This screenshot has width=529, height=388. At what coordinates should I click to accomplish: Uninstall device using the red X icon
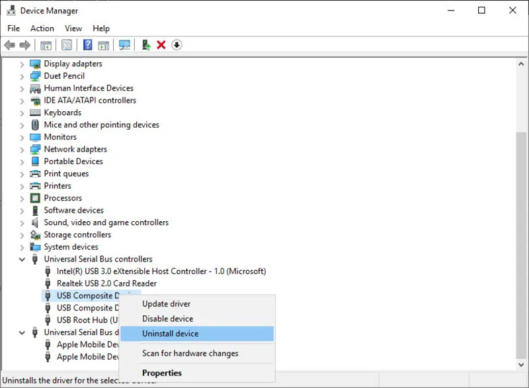click(161, 44)
